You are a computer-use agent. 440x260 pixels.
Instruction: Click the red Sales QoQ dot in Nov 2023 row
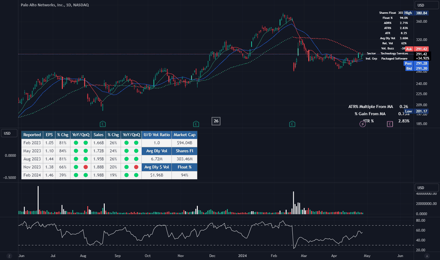pos(136,167)
